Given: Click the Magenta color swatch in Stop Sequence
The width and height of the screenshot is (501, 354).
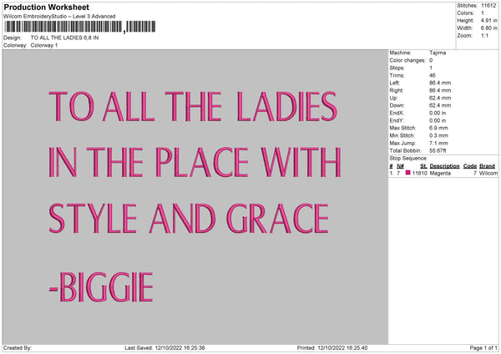Looking at the screenshot, I should point(408,173).
